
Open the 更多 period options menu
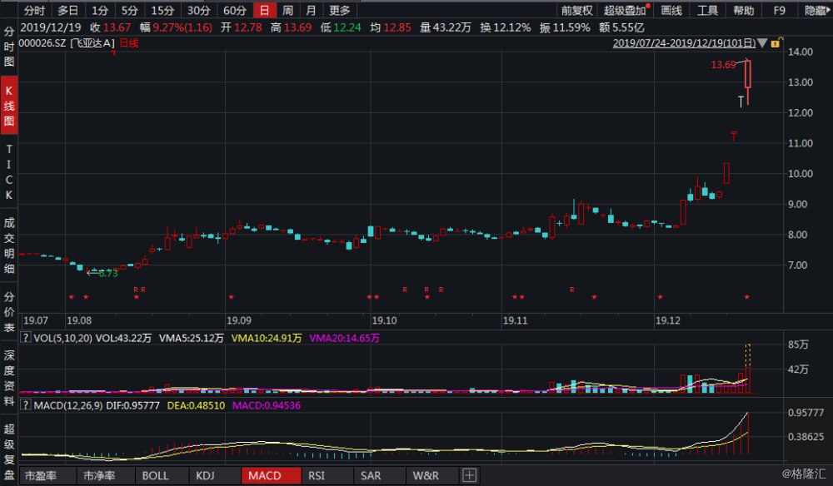click(340, 10)
